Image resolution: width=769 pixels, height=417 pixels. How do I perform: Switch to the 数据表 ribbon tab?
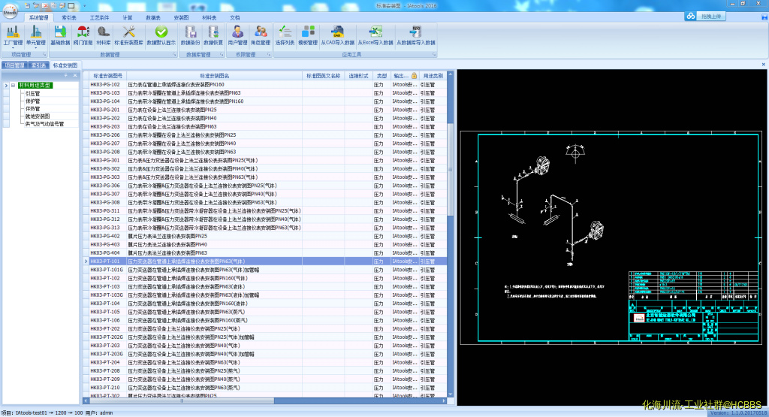[153, 18]
